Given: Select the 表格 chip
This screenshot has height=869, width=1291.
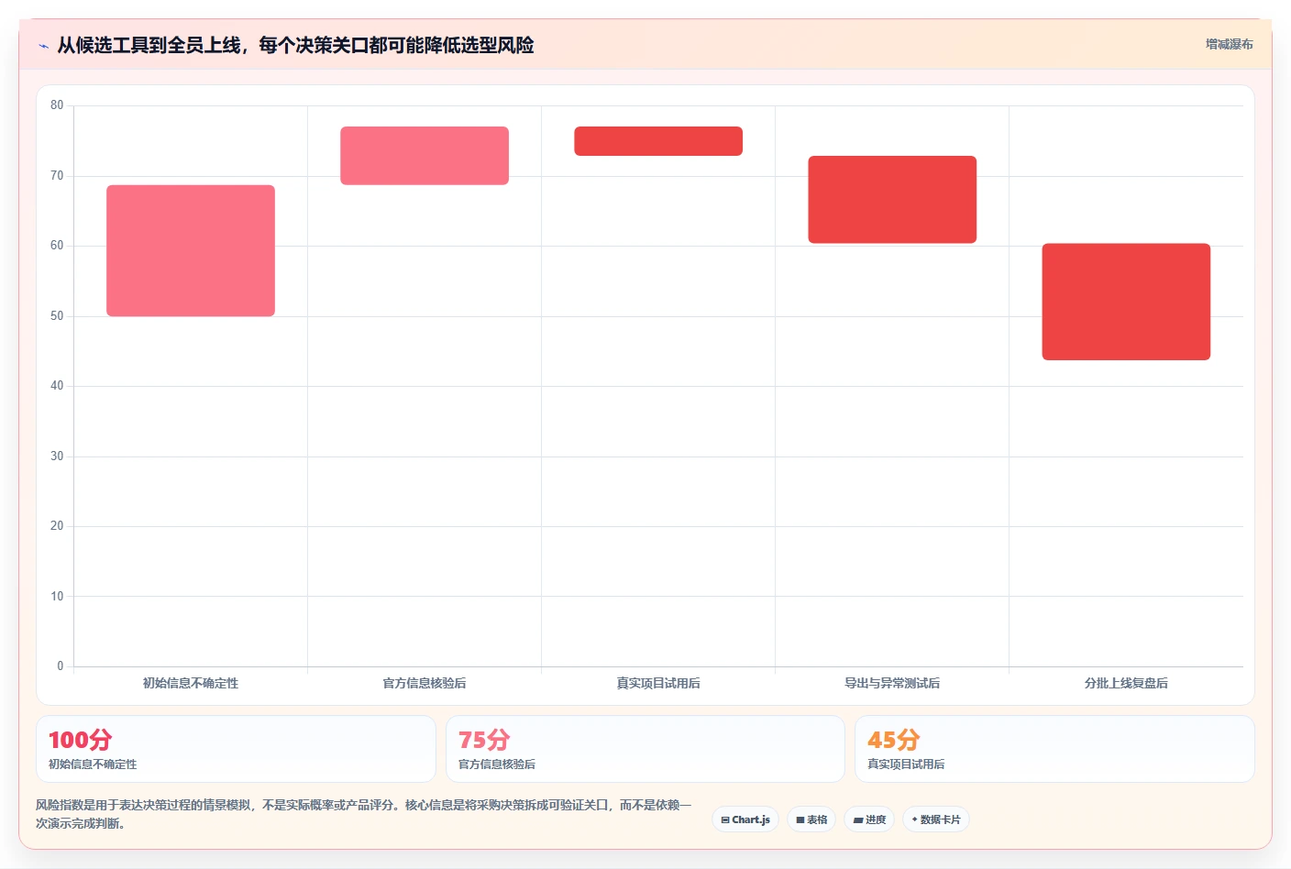Looking at the screenshot, I should [811, 819].
